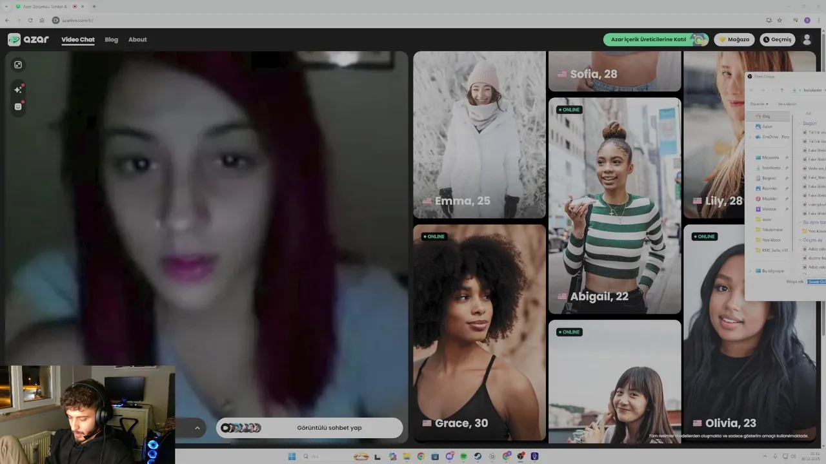Go up one folder in file dialog

click(781, 90)
